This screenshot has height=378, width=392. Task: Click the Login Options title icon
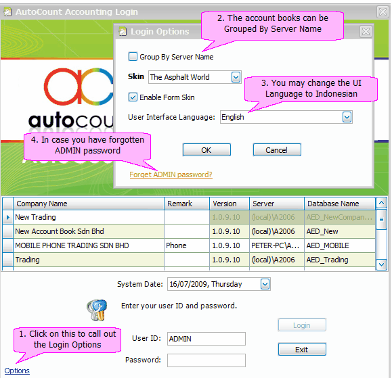pyautogui.click(x=123, y=32)
